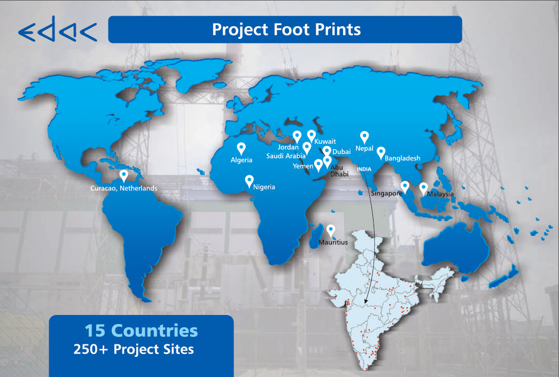The width and height of the screenshot is (559, 377).
Task: Click the EDAC logo
Action: tap(57, 29)
